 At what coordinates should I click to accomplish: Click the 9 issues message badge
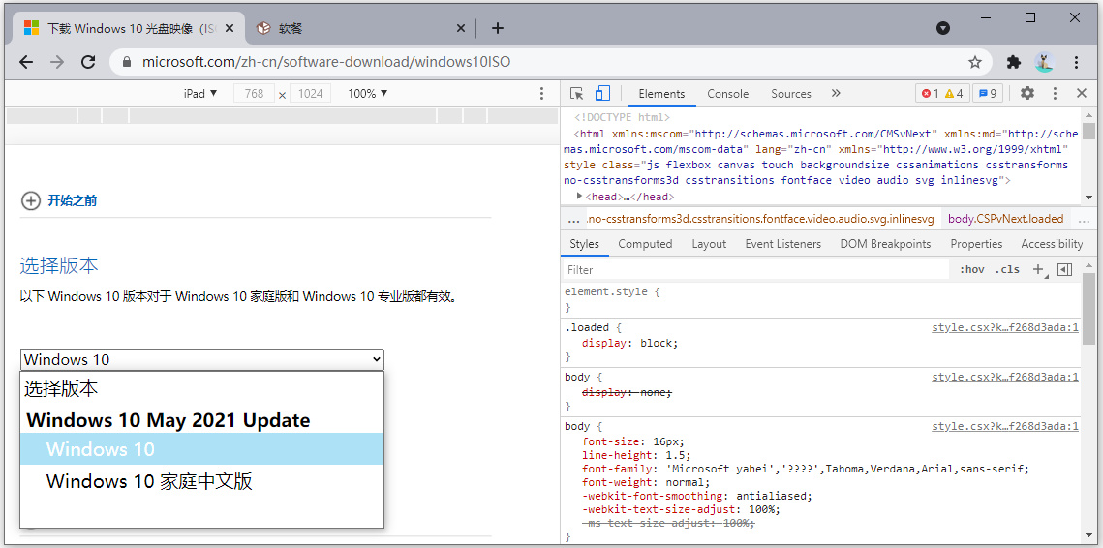point(988,94)
